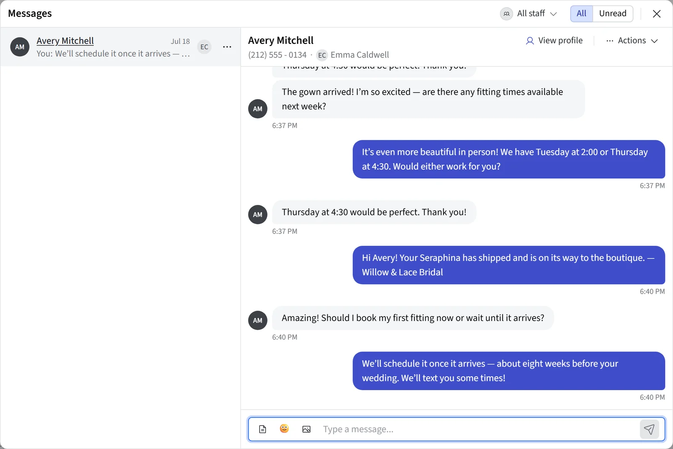Screen dimensions: 673x449
Task: Click the 'Hi Avery! Your Seraphina has shipped' message
Action: point(509,265)
